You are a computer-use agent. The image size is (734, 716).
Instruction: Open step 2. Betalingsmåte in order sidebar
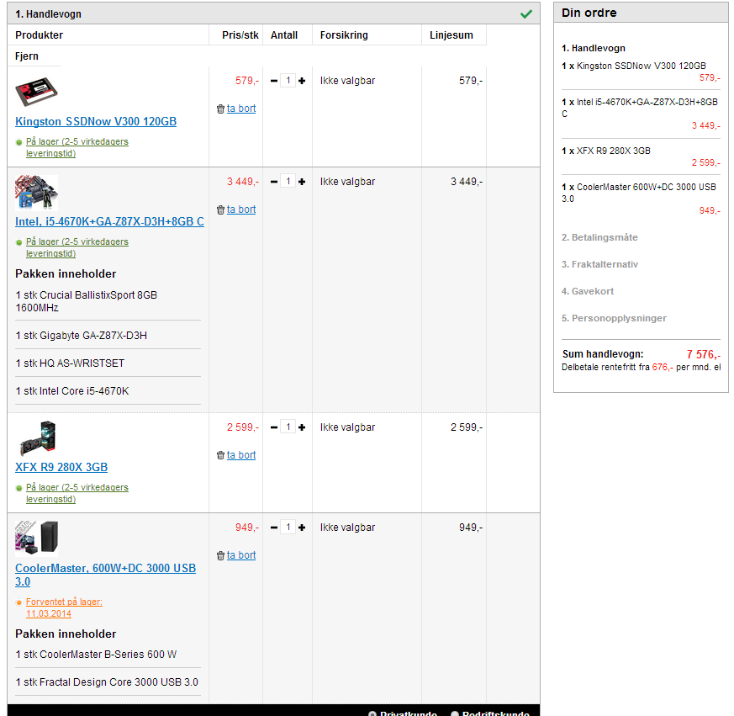click(599, 237)
